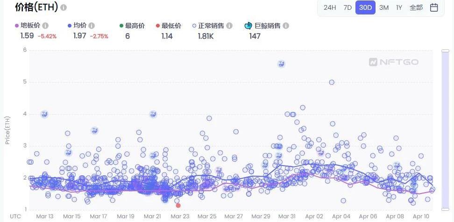Image resolution: width=454 pixels, height=222 pixels.
Task: Switch to the 7D time range
Action: point(348,7)
